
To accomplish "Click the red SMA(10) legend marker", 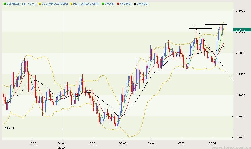I will click(118, 4).
